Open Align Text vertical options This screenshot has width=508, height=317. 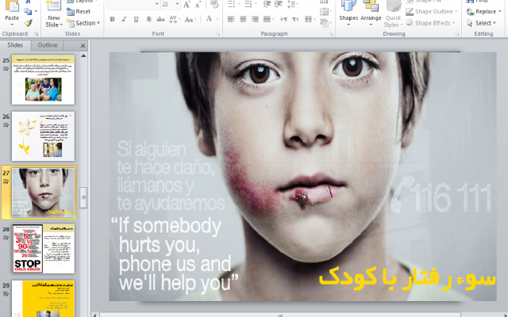coord(325,12)
